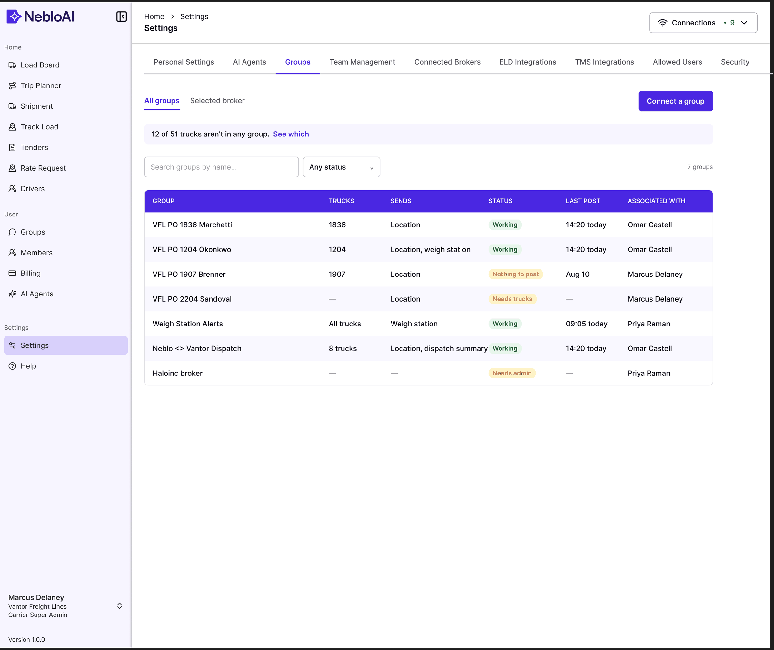
Task: Open the ELD Integrations tab
Action: [x=528, y=62]
